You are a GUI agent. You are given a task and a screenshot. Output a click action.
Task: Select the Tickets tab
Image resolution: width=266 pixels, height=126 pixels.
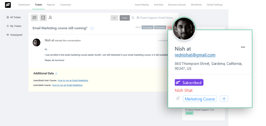pyautogui.click(x=38, y=5)
